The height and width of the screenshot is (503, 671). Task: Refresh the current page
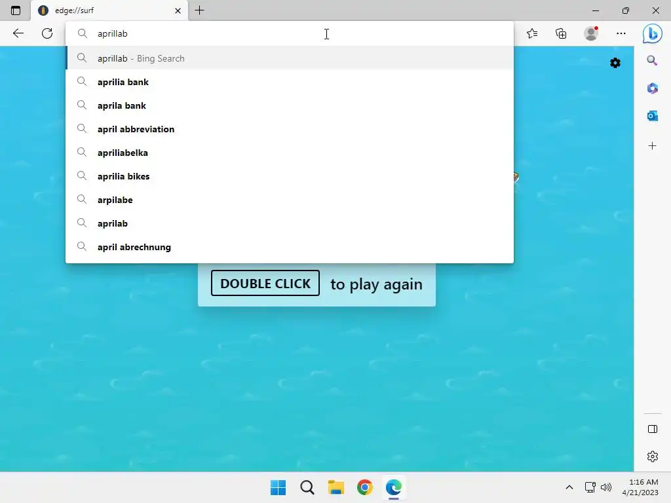pyautogui.click(x=47, y=33)
